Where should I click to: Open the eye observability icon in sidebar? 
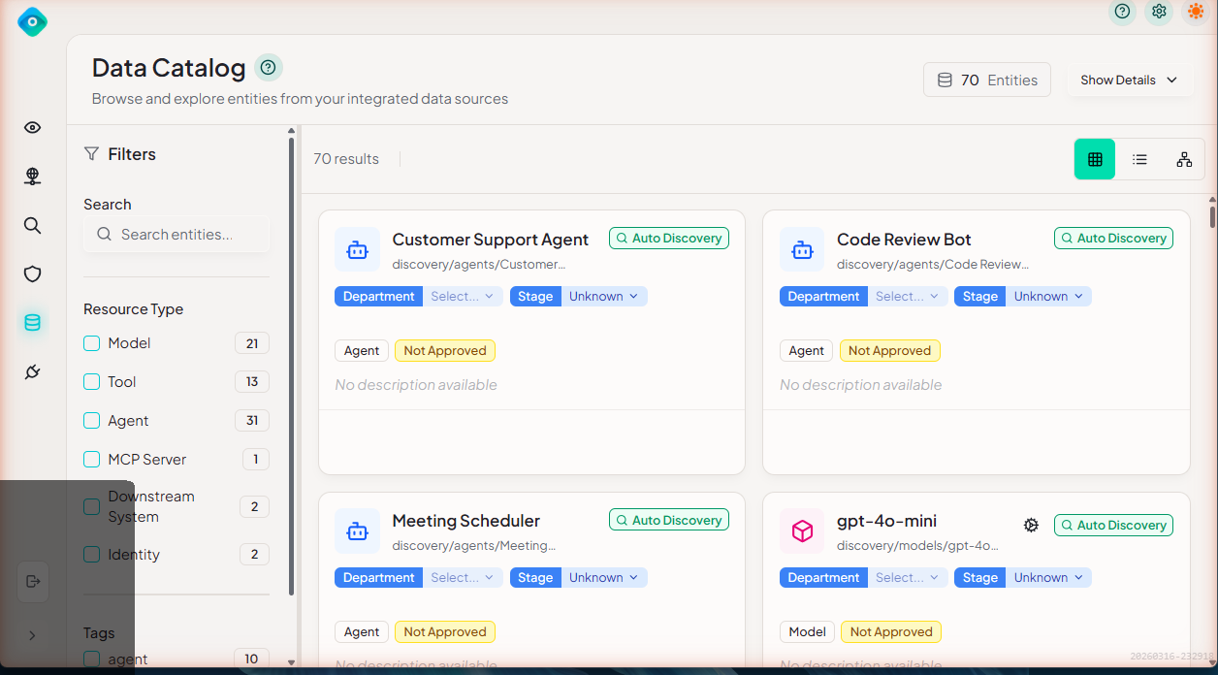(x=32, y=128)
